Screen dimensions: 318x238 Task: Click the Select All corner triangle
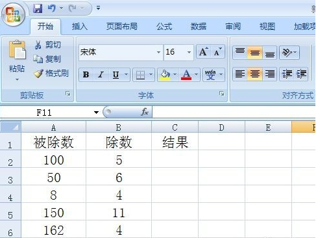coord(10,127)
